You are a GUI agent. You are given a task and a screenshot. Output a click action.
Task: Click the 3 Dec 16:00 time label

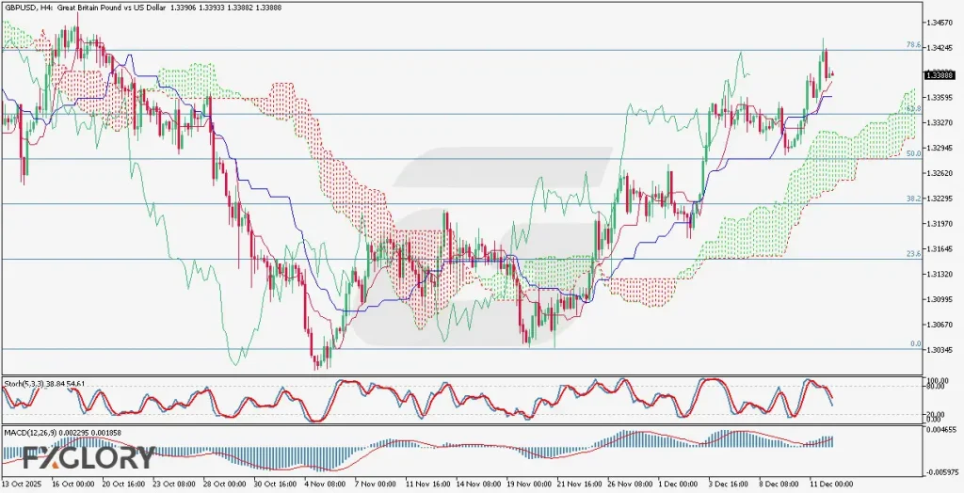(730, 485)
